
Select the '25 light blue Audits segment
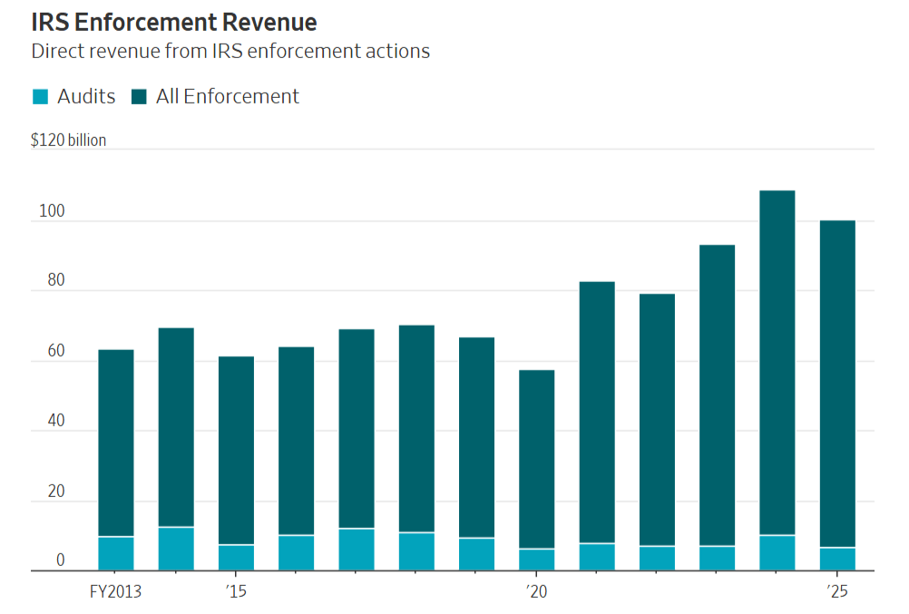(x=836, y=559)
